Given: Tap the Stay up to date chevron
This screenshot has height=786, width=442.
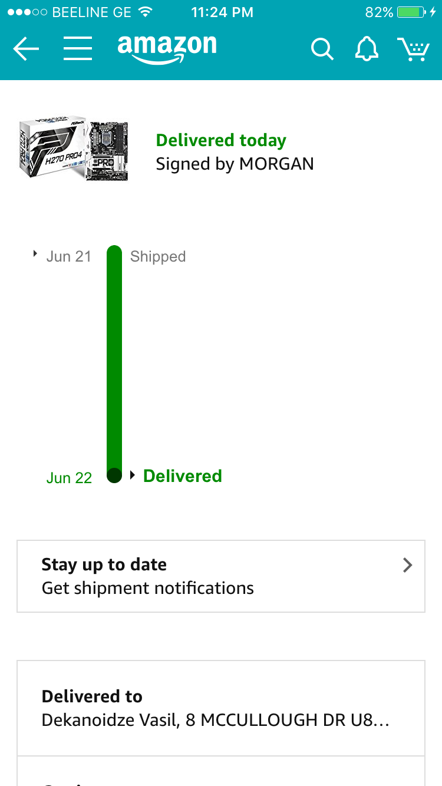Looking at the screenshot, I should [407, 565].
